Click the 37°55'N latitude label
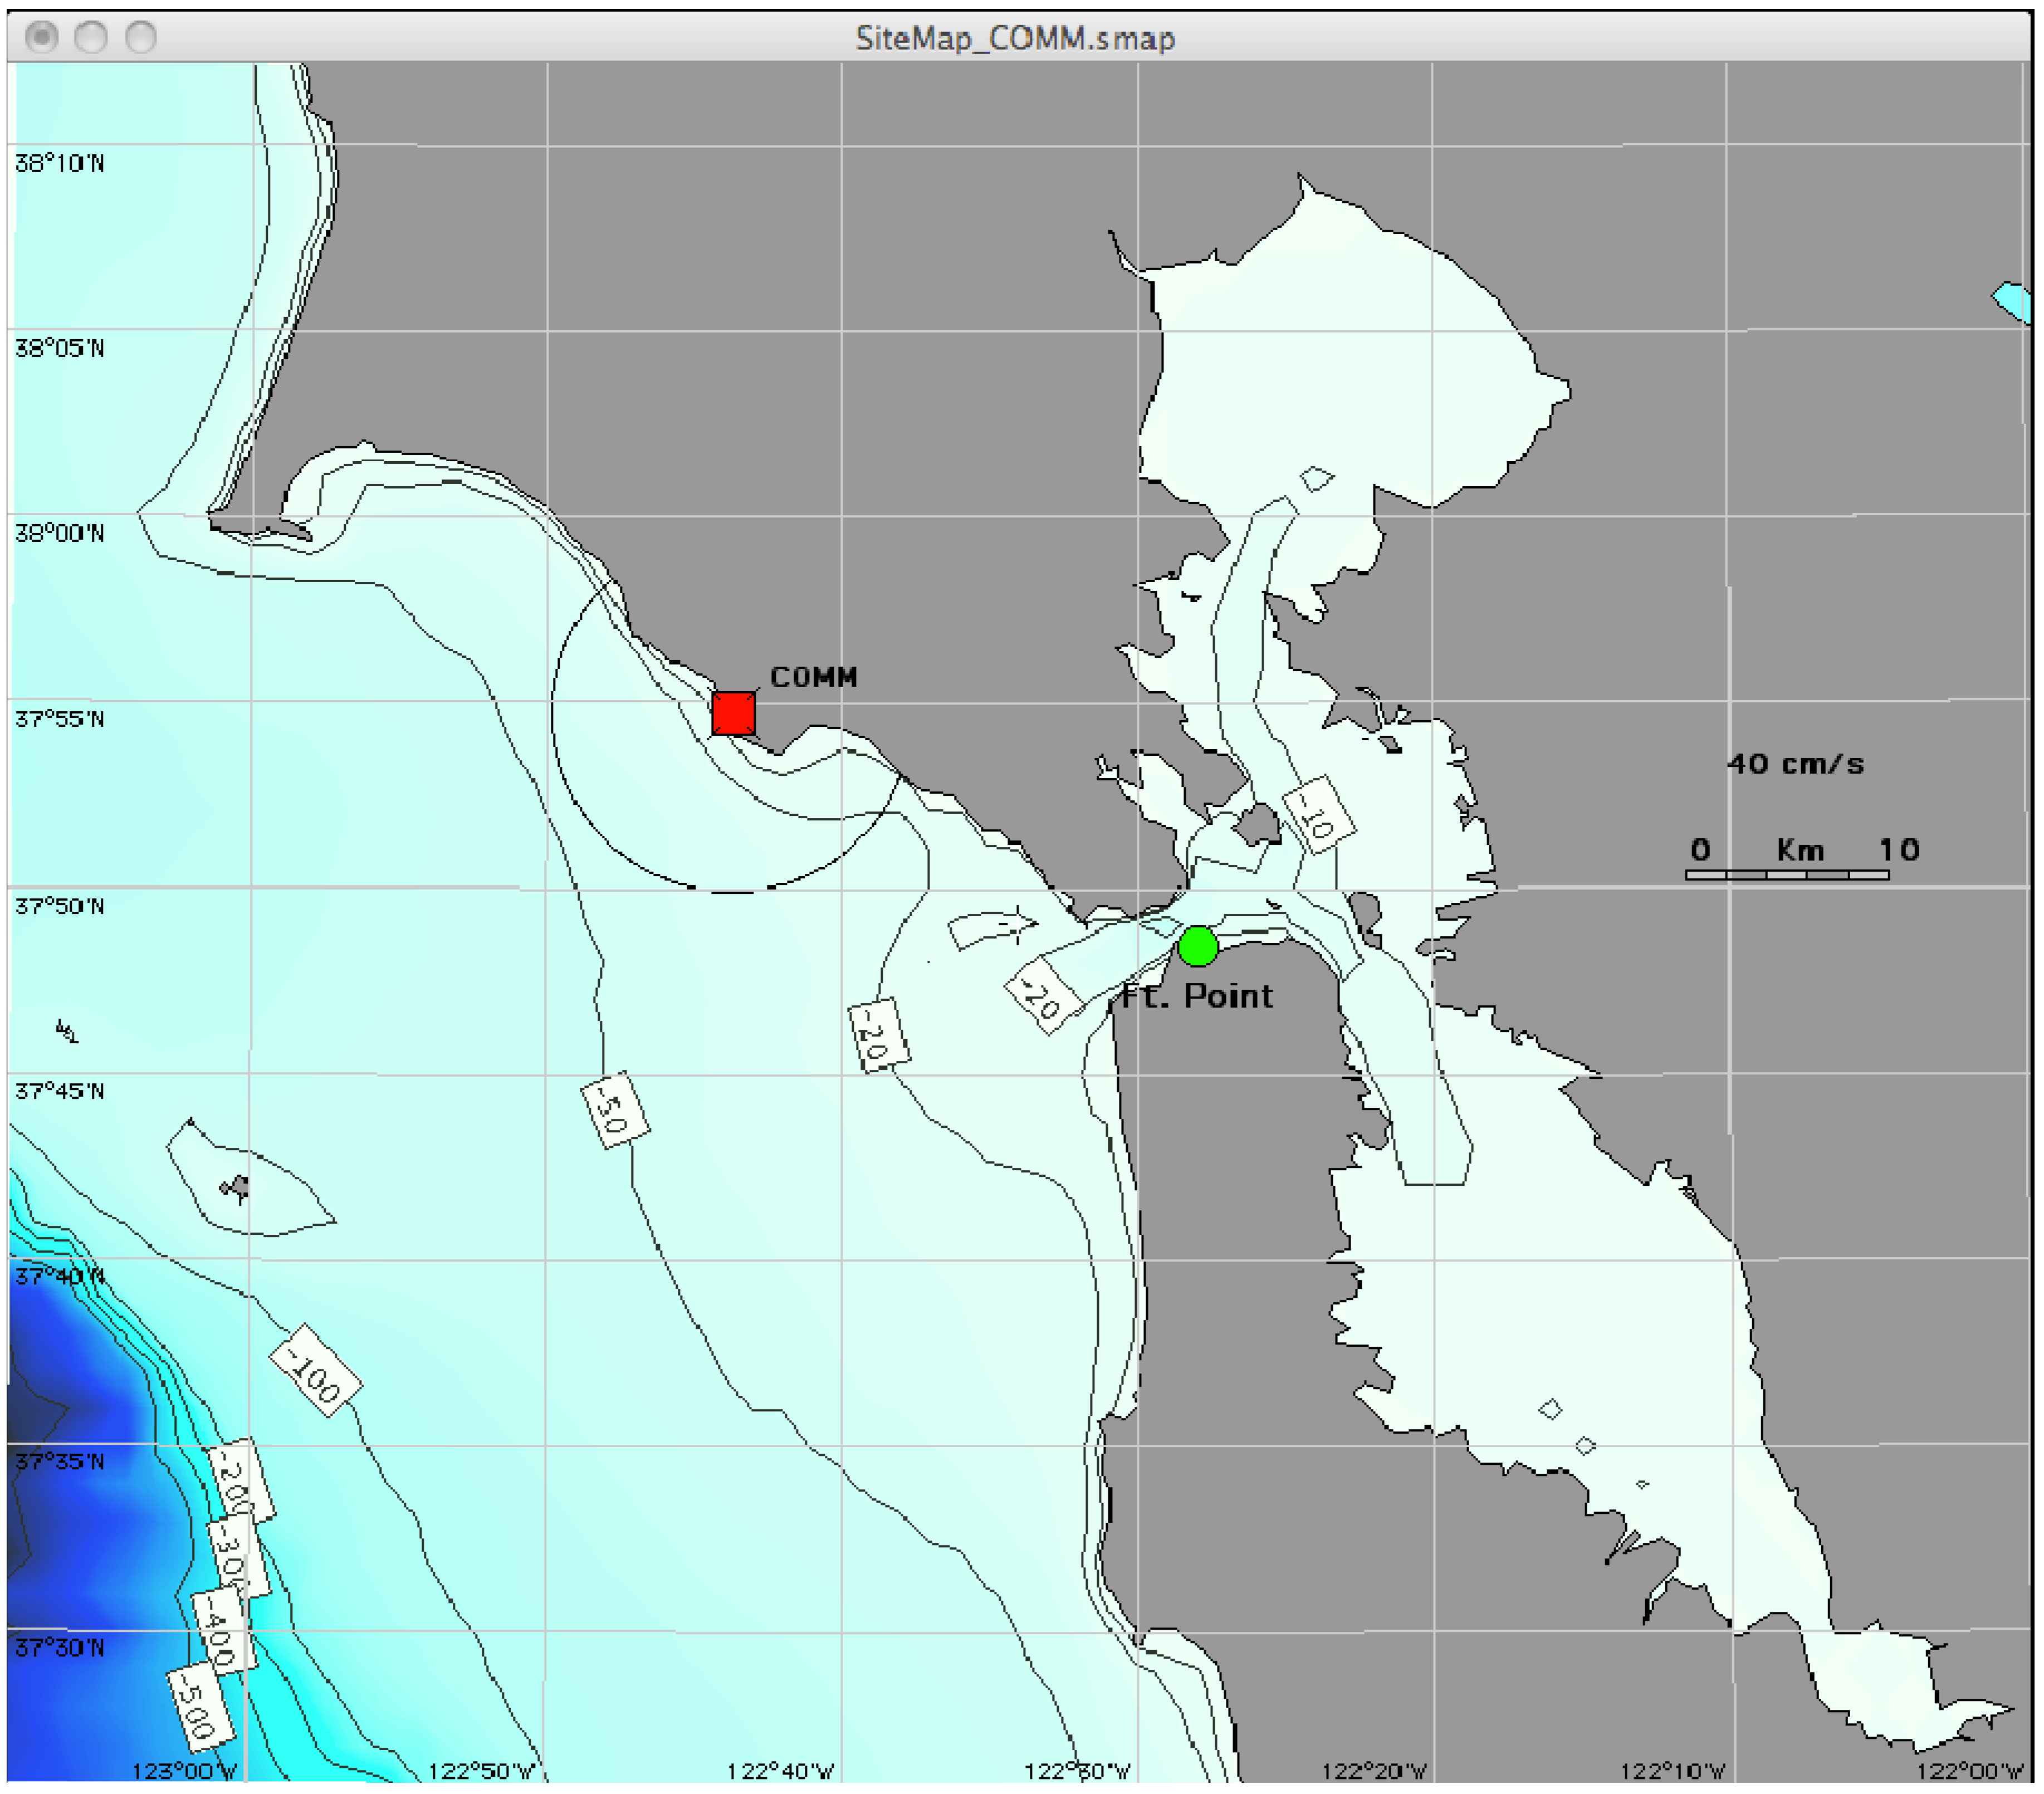The image size is (2044, 1794). pos(59,719)
